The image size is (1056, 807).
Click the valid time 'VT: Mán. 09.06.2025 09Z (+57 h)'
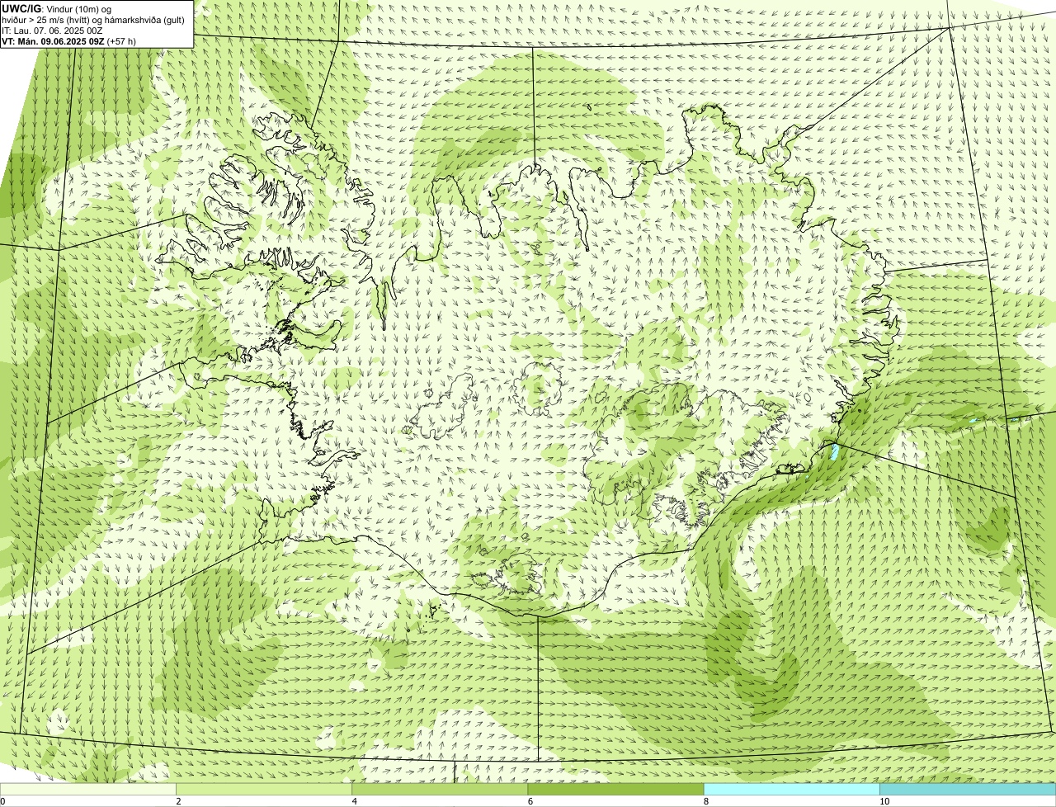click(x=68, y=40)
